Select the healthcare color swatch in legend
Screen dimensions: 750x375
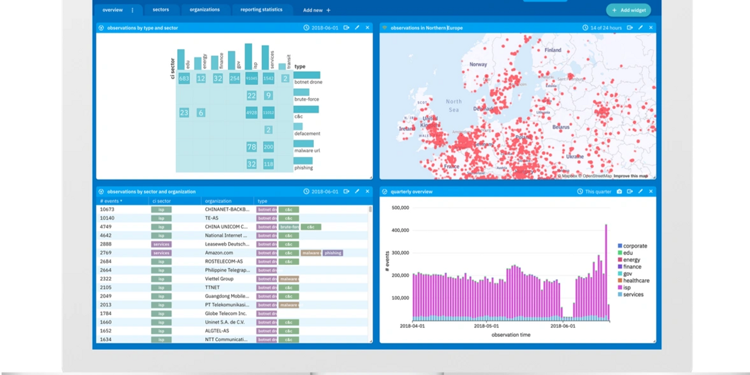click(620, 281)
